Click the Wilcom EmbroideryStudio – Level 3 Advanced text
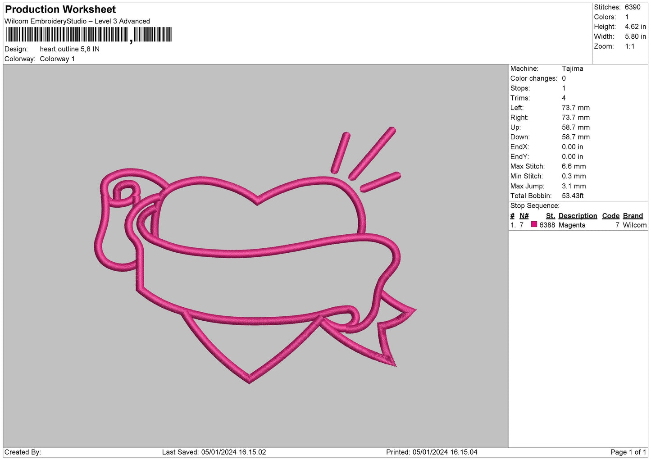 [x=77, y=21]
